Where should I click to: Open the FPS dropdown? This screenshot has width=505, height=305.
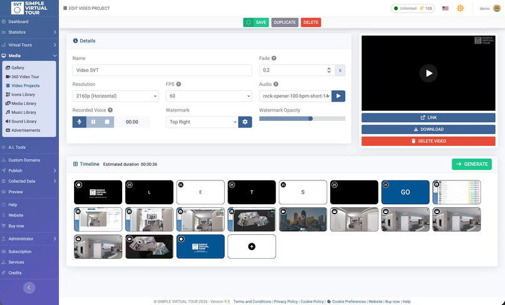(209, 96)
